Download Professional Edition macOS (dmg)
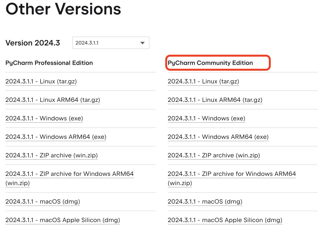The width and height of the screenshot is (322, 240). 43,202
